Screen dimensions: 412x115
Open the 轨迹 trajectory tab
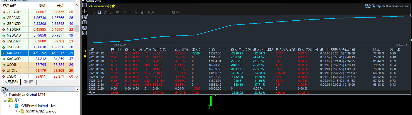(x=175, y=12)
